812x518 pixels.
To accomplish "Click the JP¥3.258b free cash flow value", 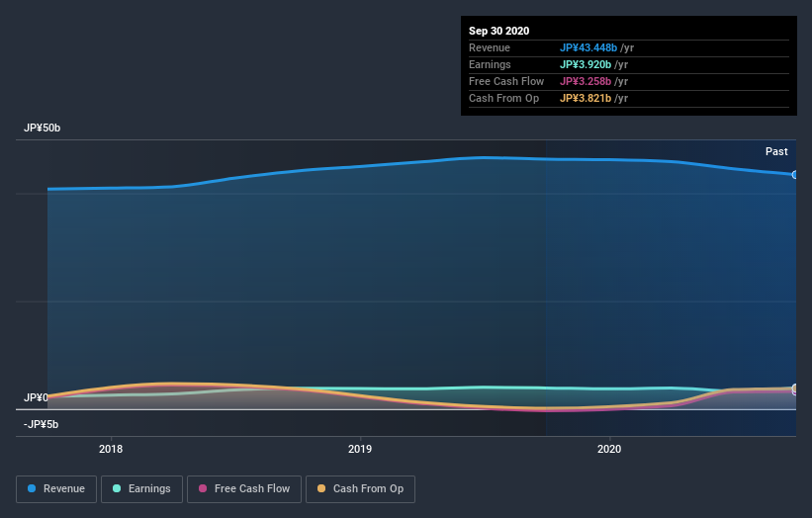I will point(586,81).
